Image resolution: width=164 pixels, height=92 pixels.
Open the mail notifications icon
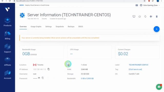point(137,5)
